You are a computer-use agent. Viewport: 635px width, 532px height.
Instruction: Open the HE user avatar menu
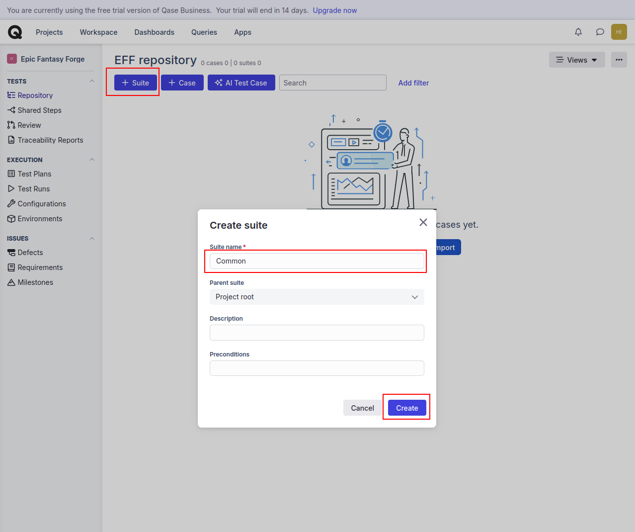coord(619,32)
